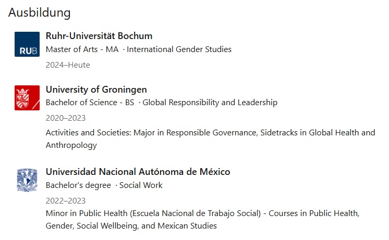Click the Activities and Societies description text

coord(210,138)
